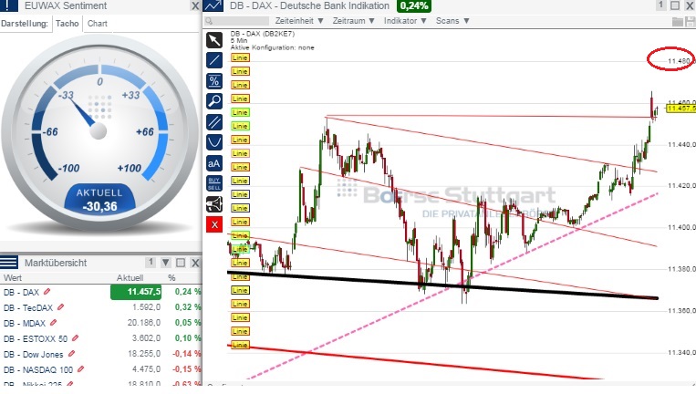
Task: Click the search field in chart toolbar
Action: pyautogui.click(x=236, y=21)
